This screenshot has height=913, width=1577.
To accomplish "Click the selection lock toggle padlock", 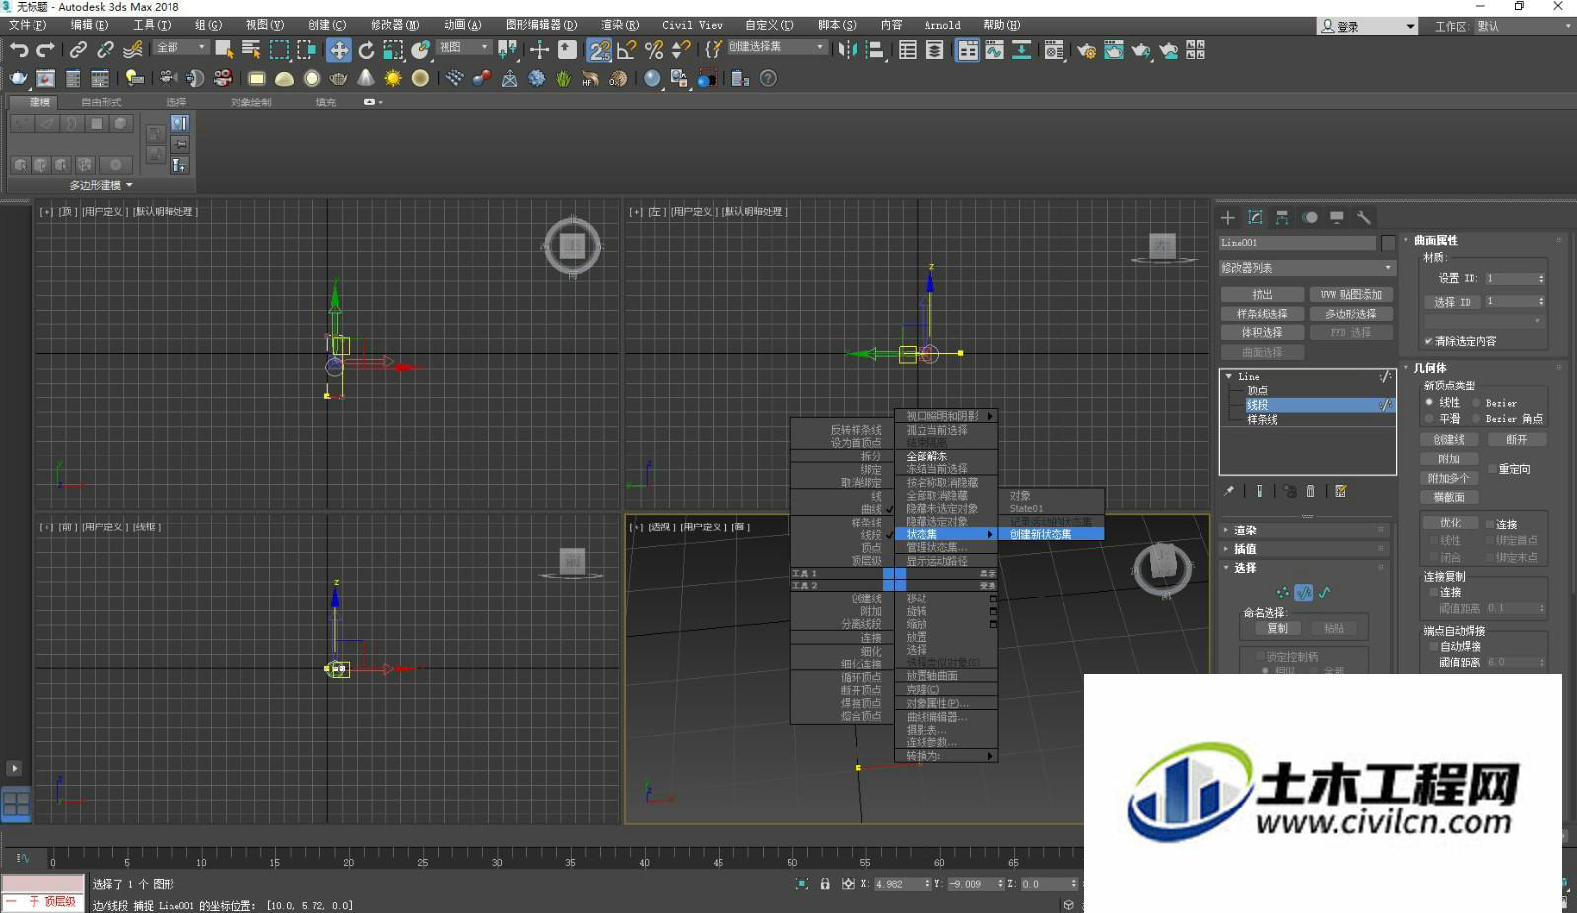I will [x=825, y=884].
